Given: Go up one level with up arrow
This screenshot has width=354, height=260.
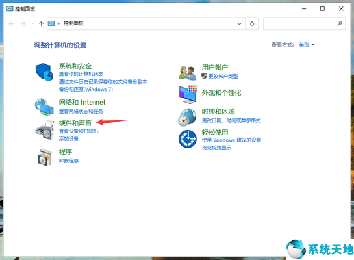Looking at the screenshot, I should tap(41, 23).
